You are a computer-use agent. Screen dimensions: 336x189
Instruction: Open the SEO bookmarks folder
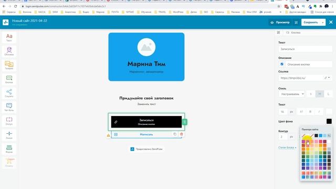pyautogui.click(x=204, y=12)
